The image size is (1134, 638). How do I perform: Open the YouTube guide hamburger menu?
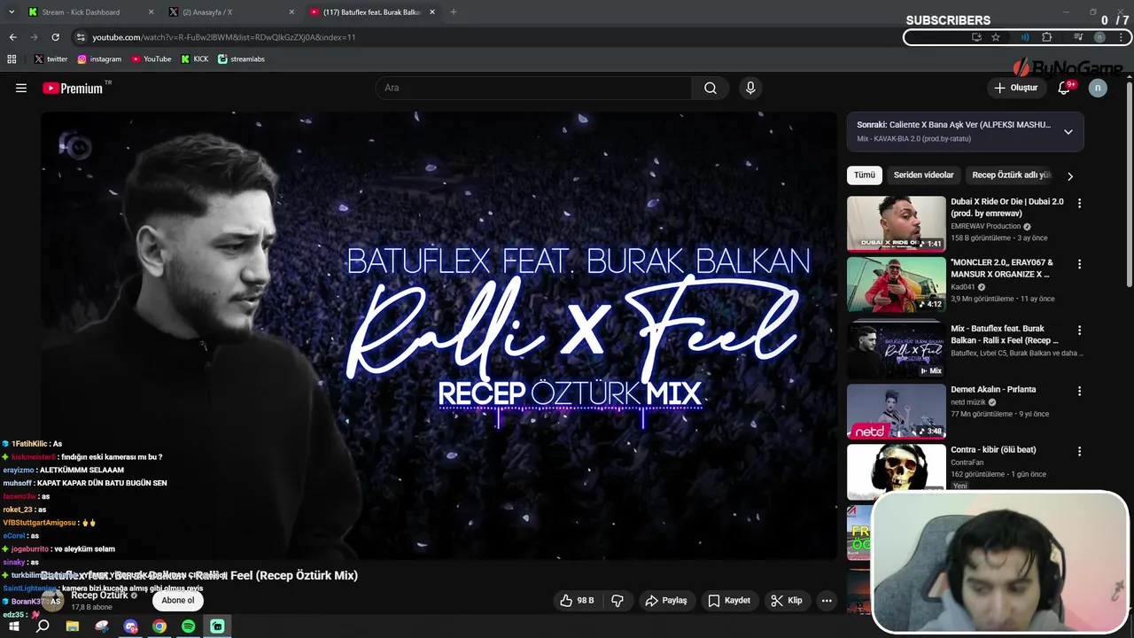pos(21,88)
